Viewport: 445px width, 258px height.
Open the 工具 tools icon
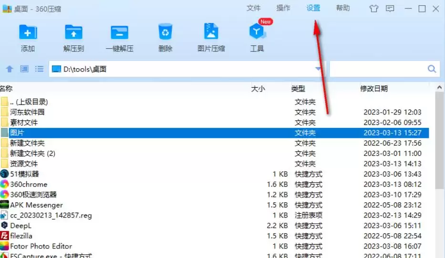(x=257, y=32)
